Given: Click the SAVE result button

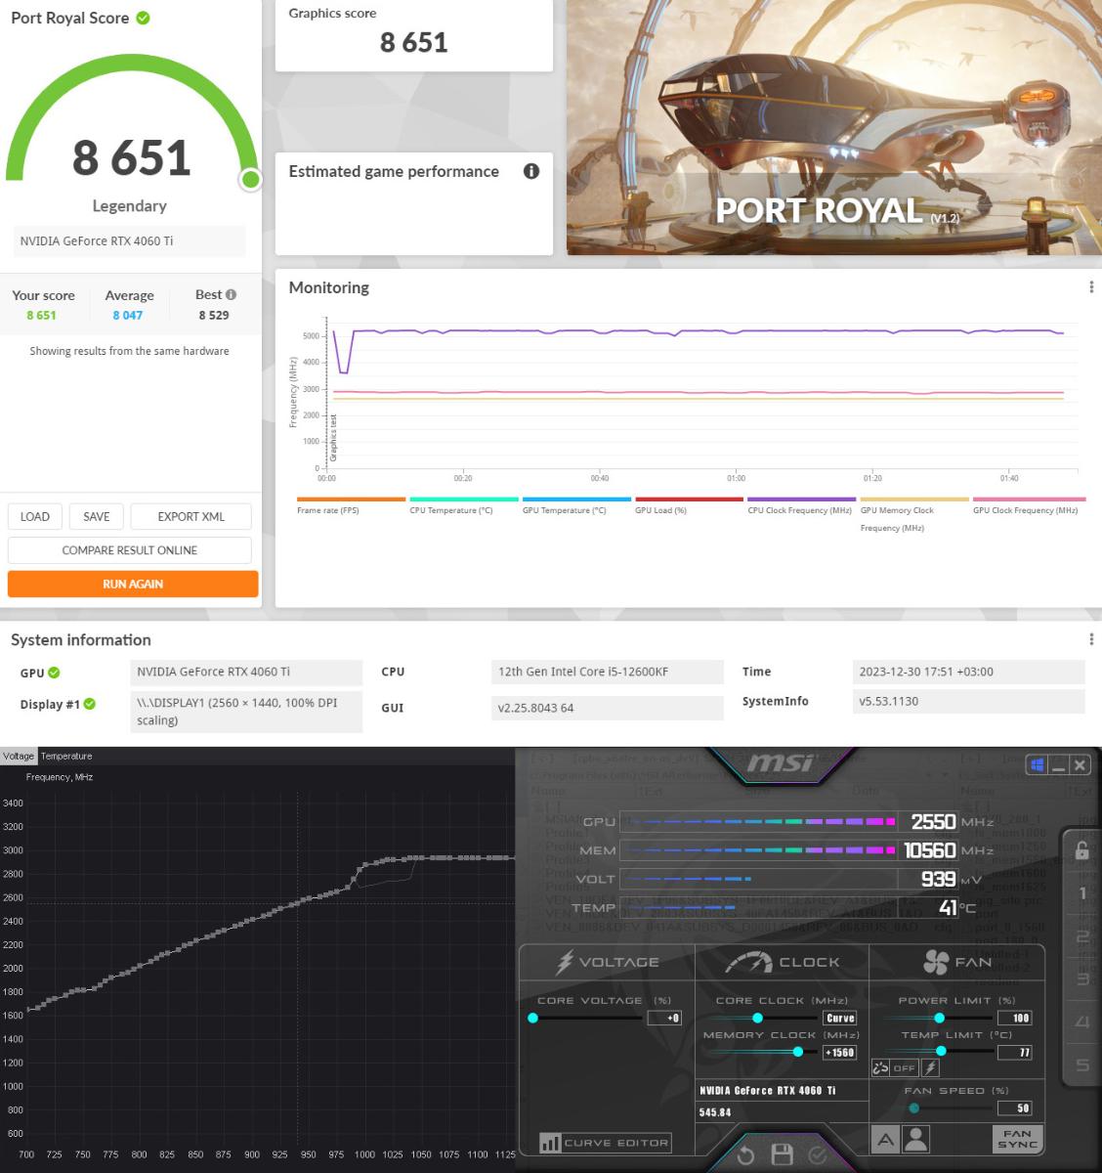Looking at the screenshot, I should [97, 516].
